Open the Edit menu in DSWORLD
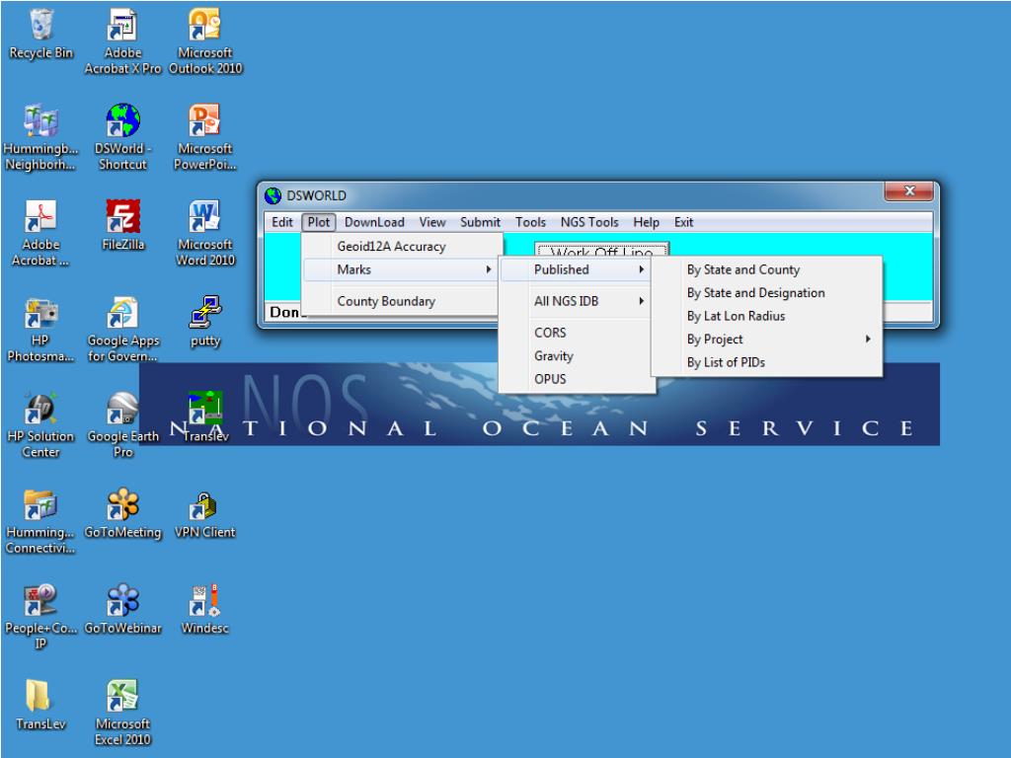The image size is (1011, 758). [x=282, y=222]
